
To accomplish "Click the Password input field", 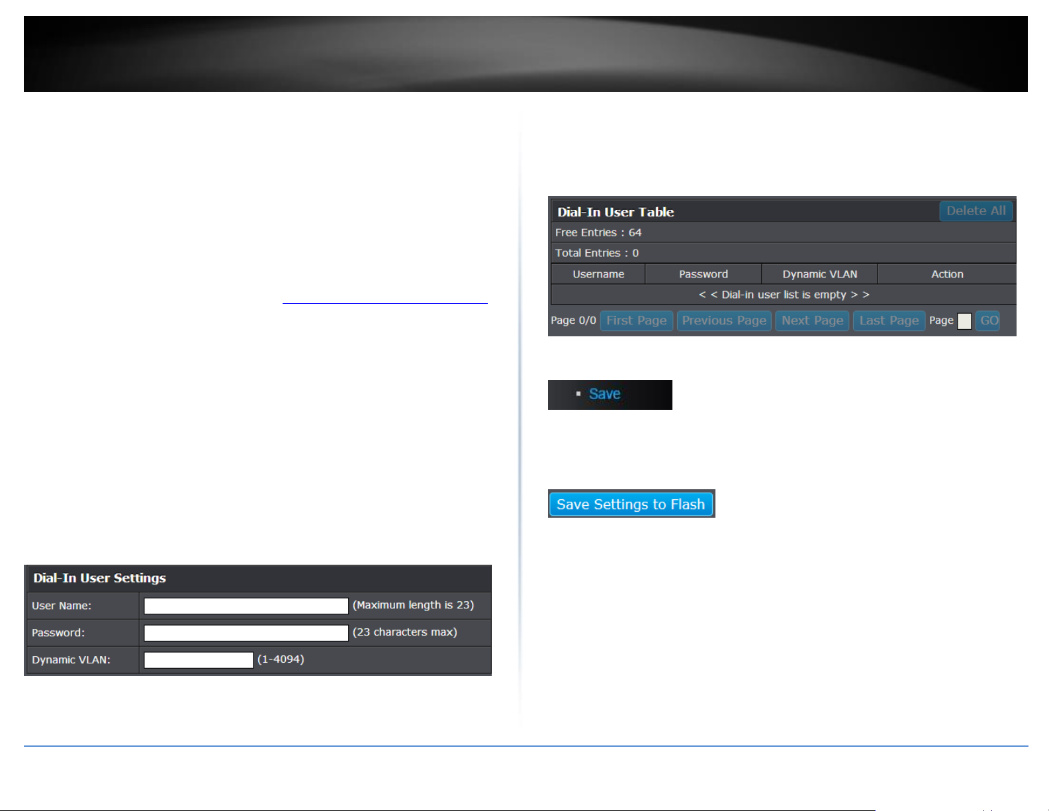I will coord(246,633).
